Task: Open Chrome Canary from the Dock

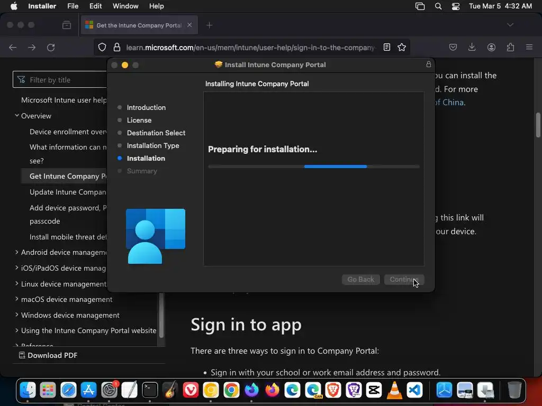Action: pos(211,390)
